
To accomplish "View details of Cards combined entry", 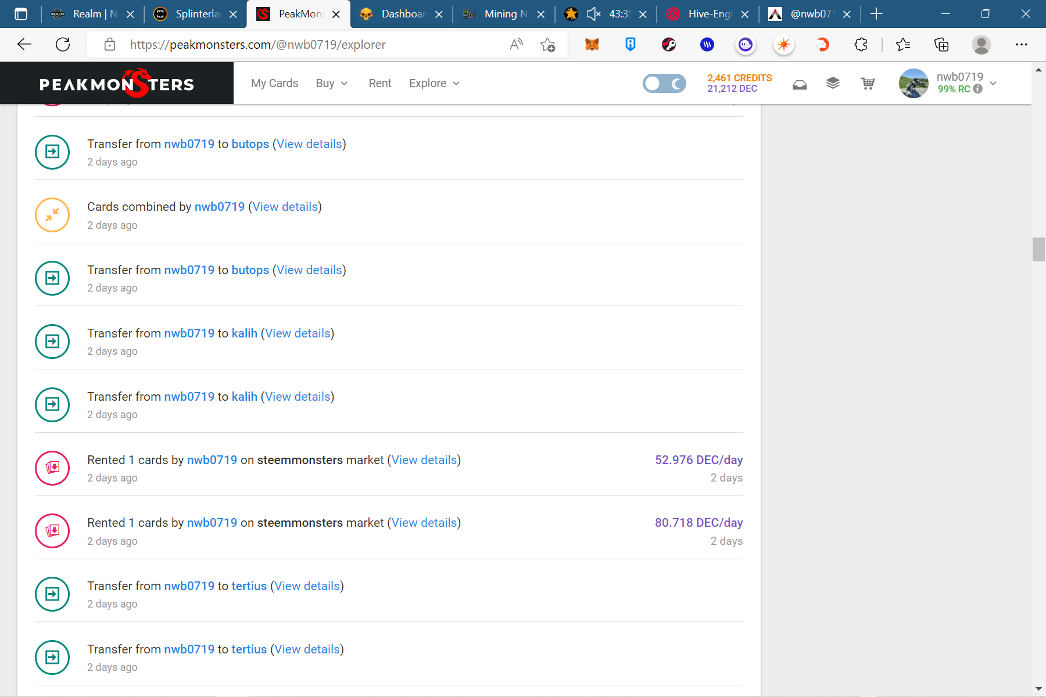I will click(x=285, y=207).
